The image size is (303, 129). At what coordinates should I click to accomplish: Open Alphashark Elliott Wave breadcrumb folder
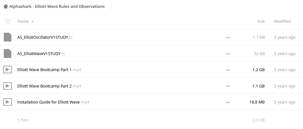57,6
